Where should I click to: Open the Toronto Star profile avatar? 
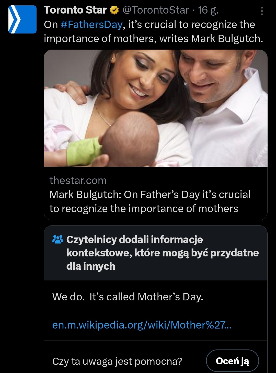22,19
